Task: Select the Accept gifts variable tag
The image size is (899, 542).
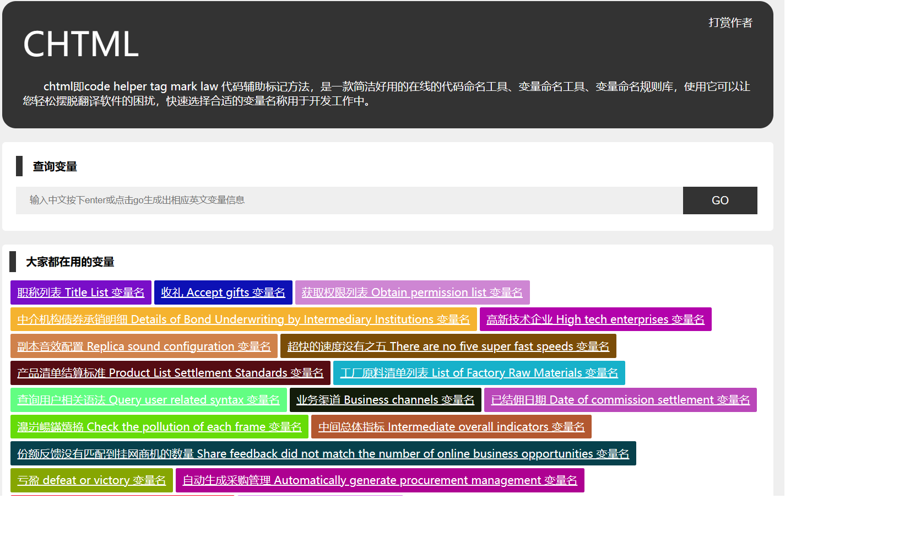Action: click(x=223, y=292)
